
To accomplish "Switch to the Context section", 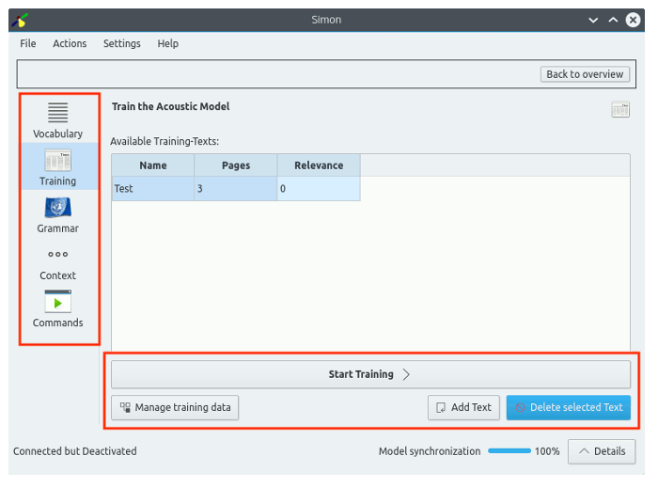I will tap(58, 261).
